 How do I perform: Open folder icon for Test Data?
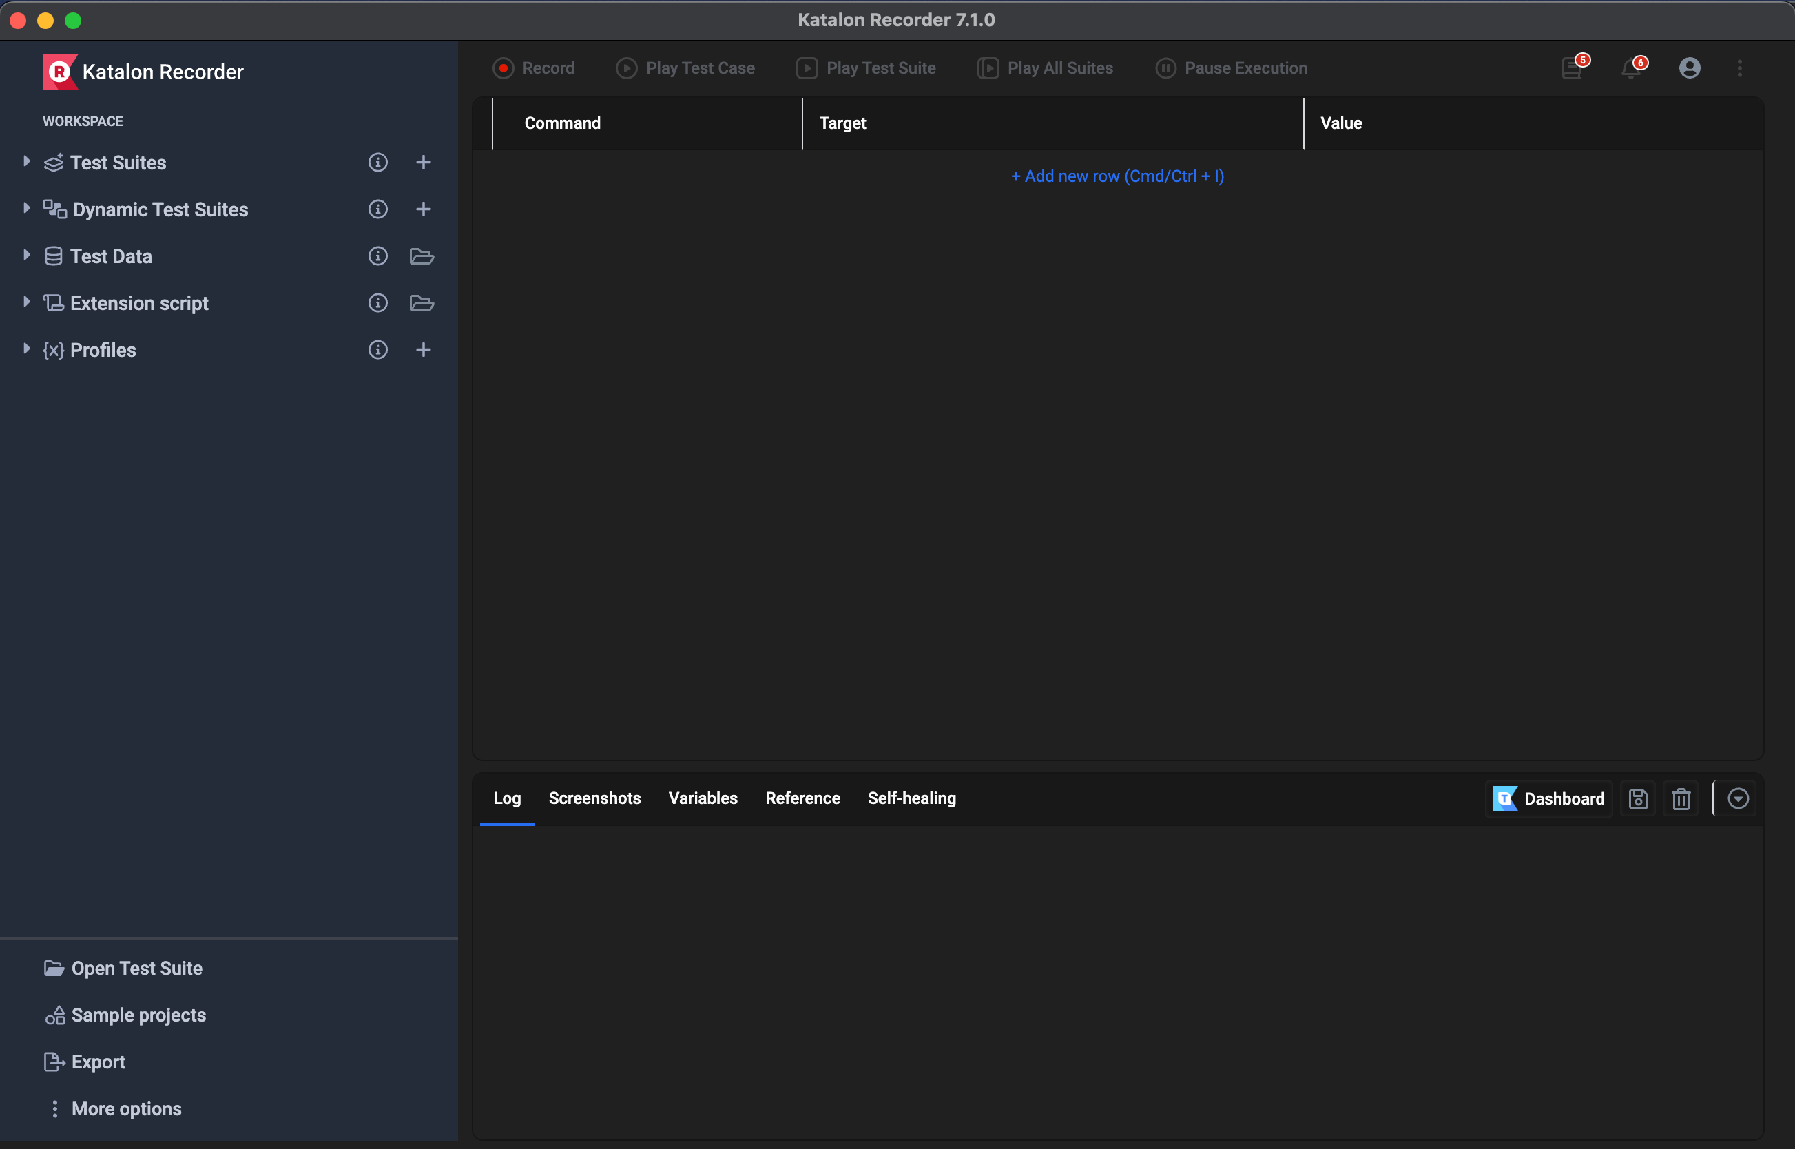[422, 256]
